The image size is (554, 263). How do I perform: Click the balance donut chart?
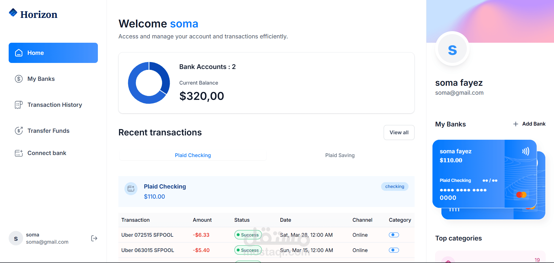[149, 83]
